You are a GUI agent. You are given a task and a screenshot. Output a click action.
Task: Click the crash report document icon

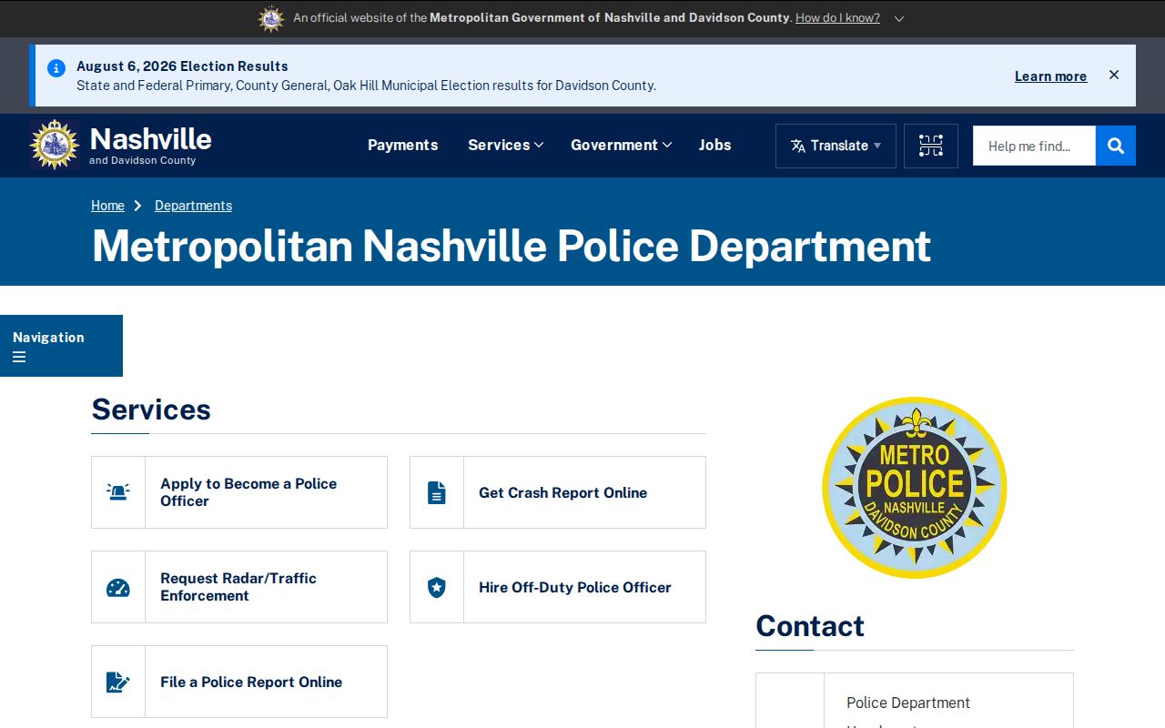tap(437, 492)
